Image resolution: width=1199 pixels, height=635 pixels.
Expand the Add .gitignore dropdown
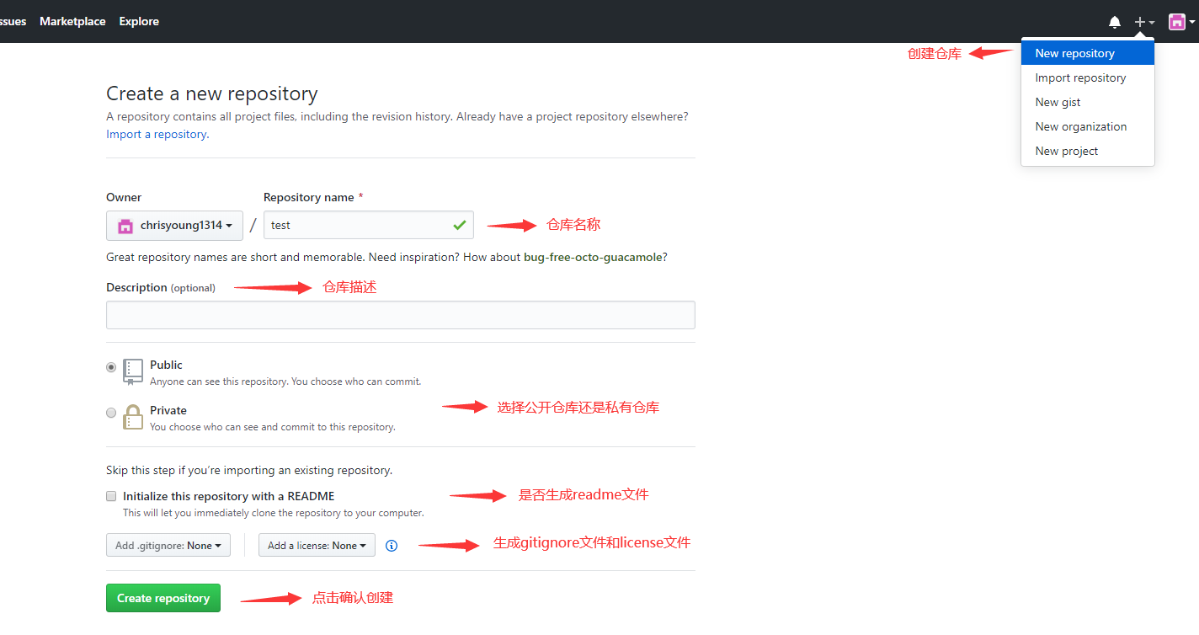click(x=168, y=546)
